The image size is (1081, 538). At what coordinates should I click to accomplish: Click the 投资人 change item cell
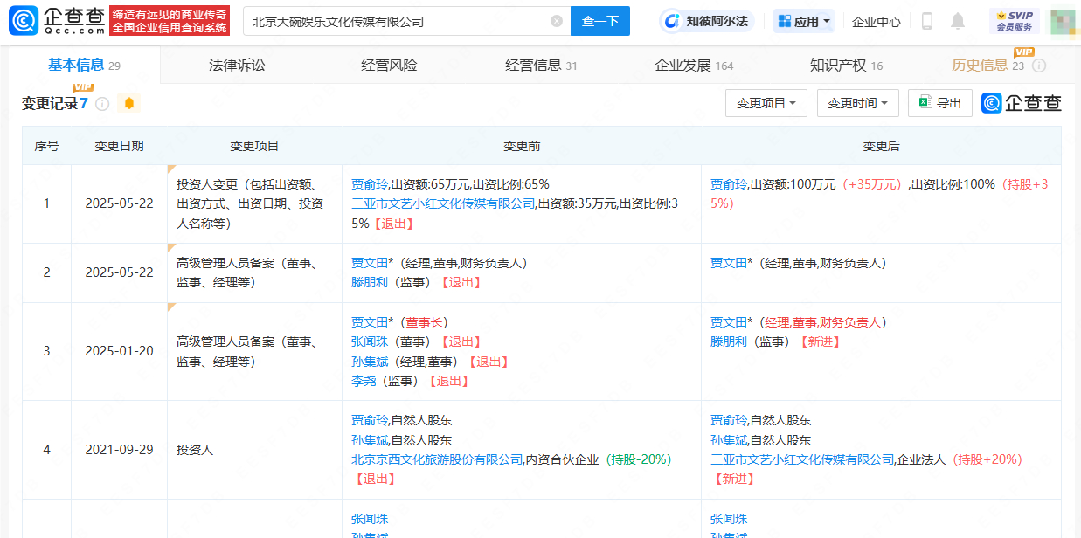click(254, 450)
